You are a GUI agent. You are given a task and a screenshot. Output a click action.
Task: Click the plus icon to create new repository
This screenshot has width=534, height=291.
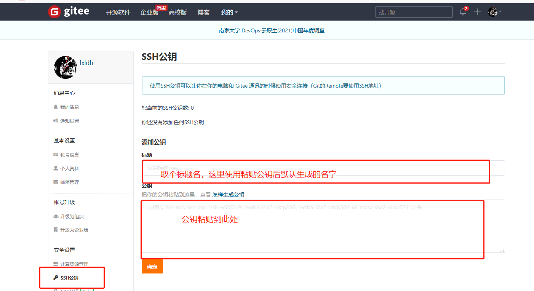(x=477, y=12)
